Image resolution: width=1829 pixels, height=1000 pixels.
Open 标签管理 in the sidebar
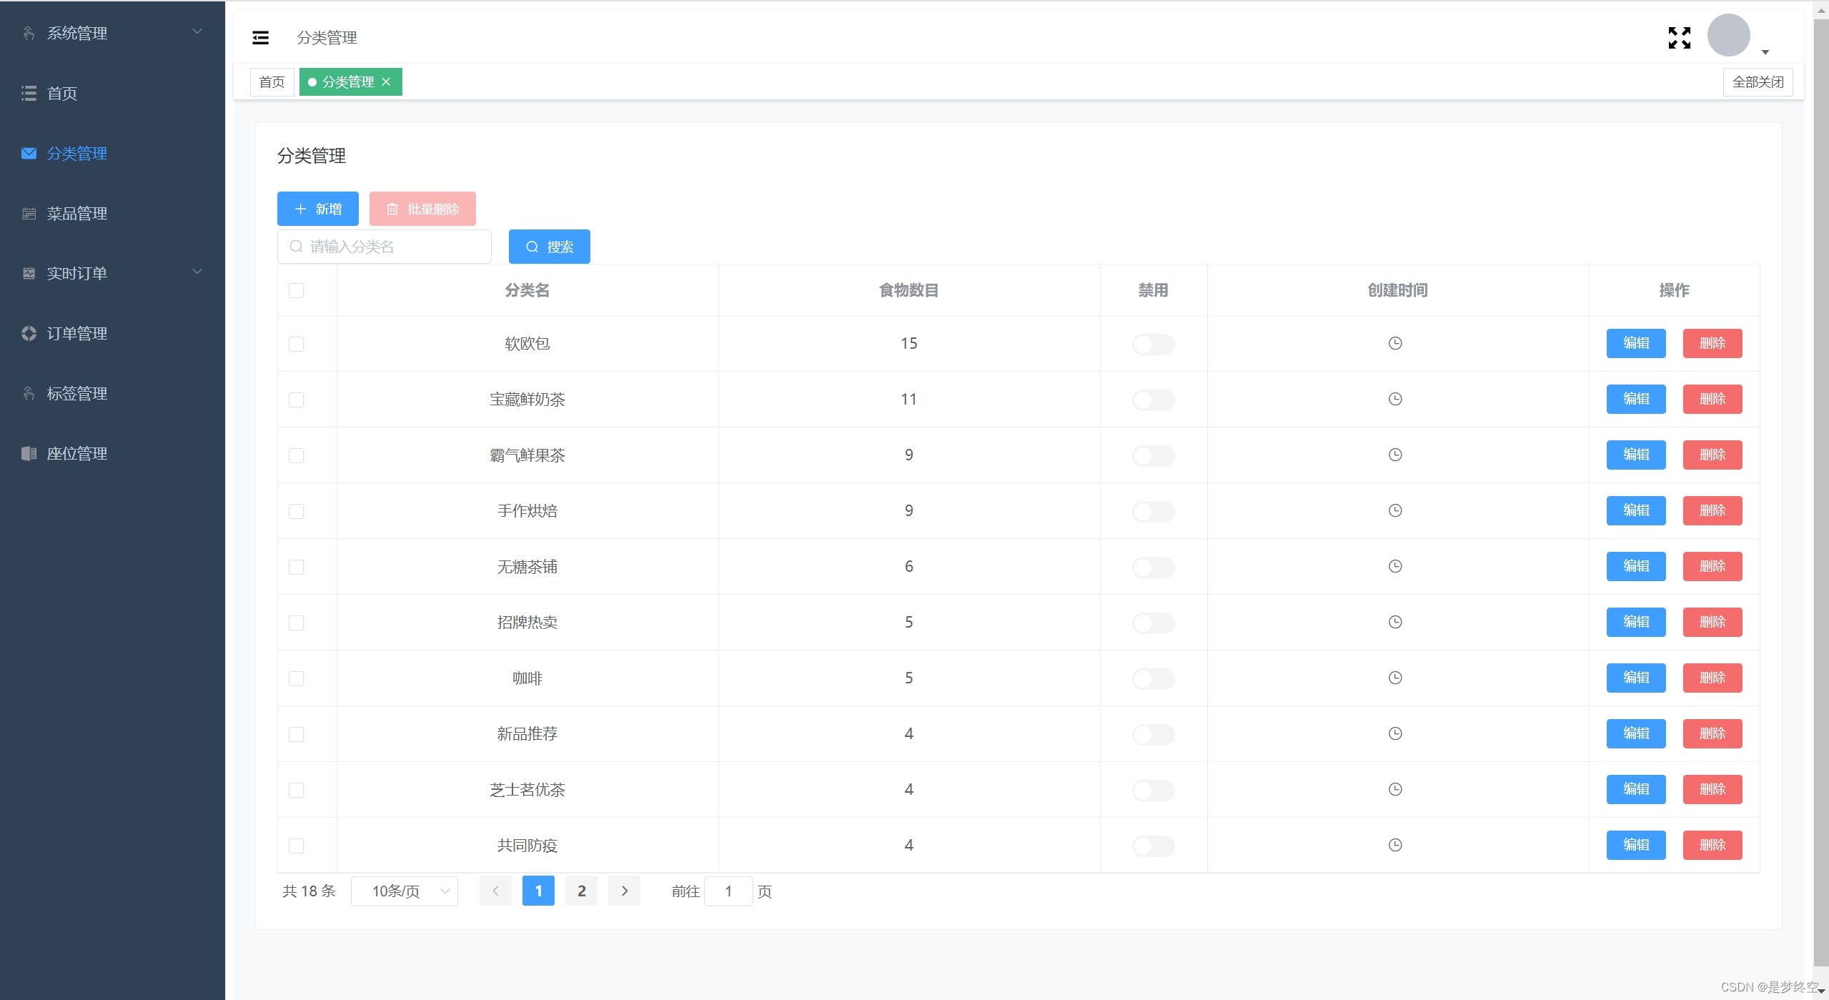point(112,393)
